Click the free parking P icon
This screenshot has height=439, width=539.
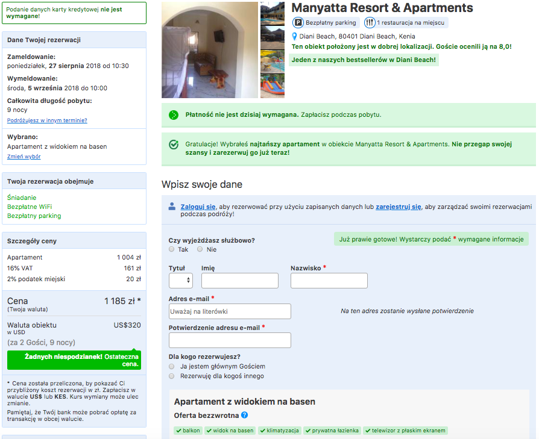[x=298, y=23]
